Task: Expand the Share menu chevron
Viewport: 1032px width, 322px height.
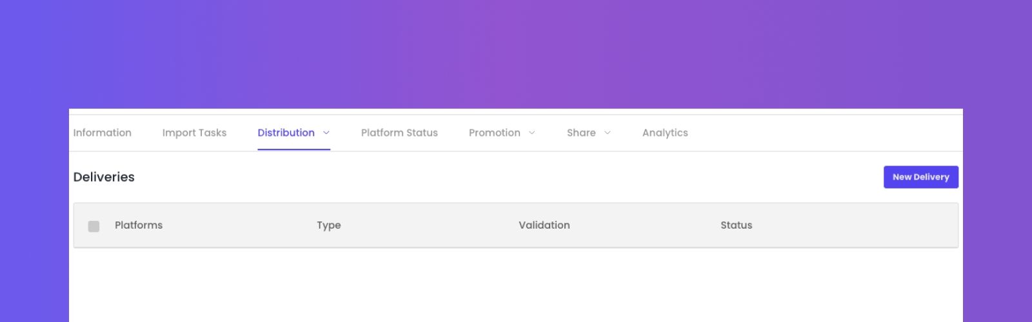Action: (x=607, y=133)
